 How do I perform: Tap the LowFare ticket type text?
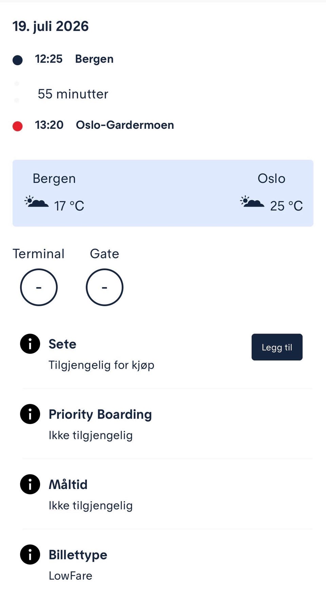[71, 576]
